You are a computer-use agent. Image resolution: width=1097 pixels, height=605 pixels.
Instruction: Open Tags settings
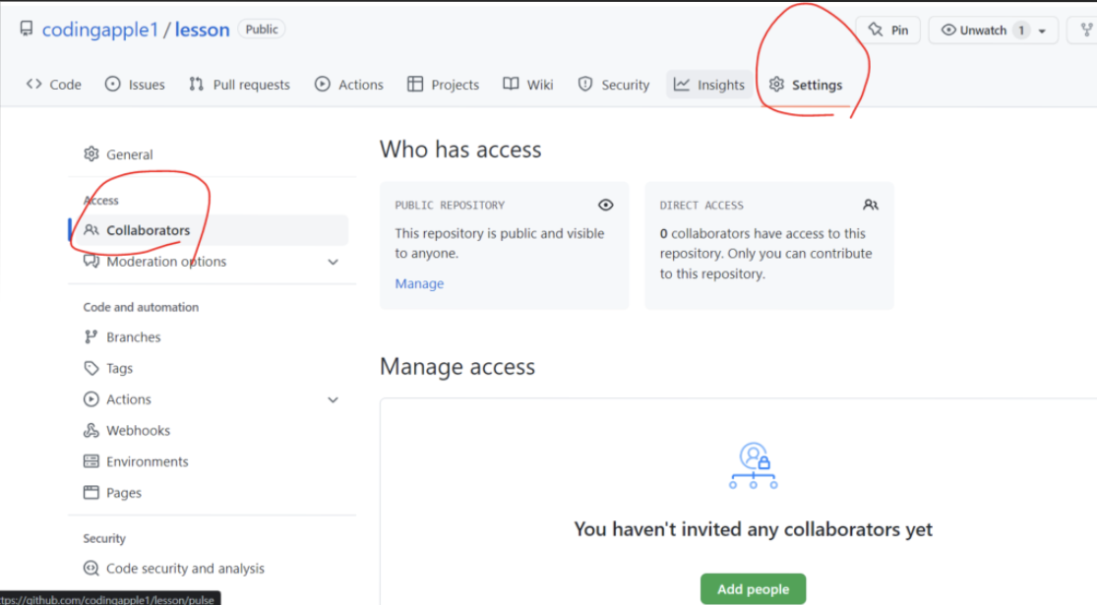click(x=119, y=368)
